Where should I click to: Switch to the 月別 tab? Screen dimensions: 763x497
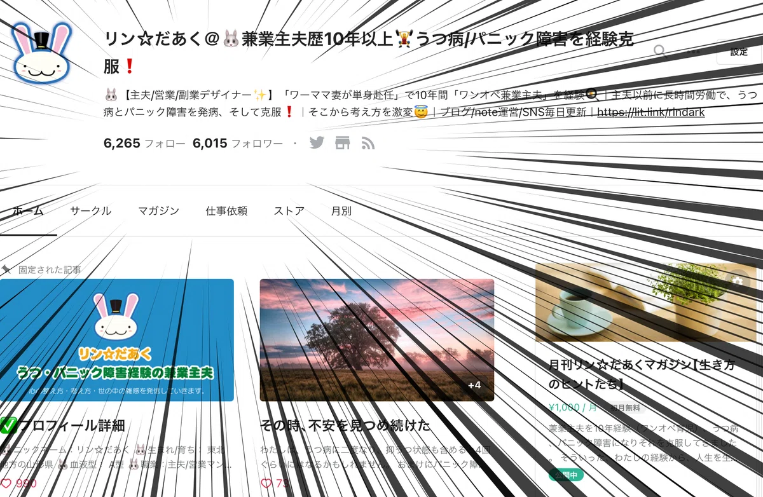[341, 211]
